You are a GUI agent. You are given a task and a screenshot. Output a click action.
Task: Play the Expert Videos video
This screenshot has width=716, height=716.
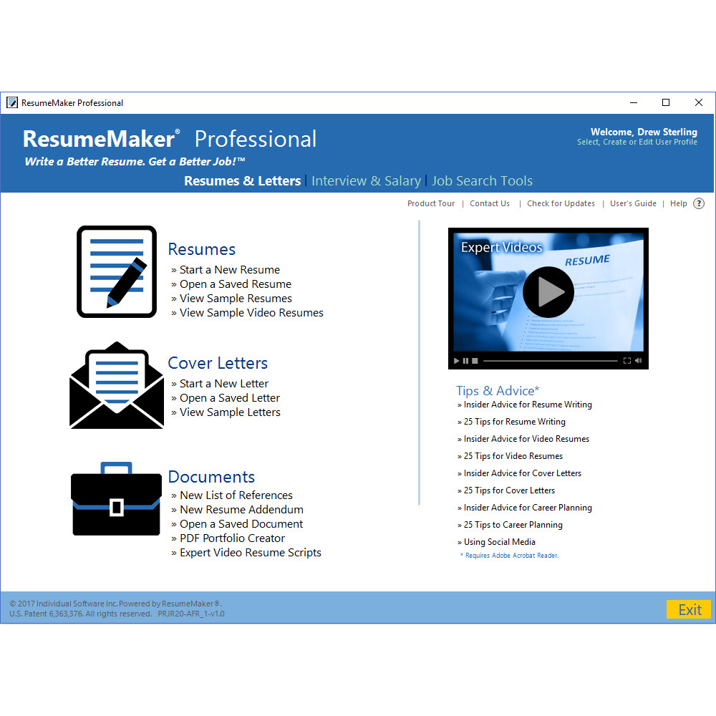pyautogui.click(x=548, y=292)
